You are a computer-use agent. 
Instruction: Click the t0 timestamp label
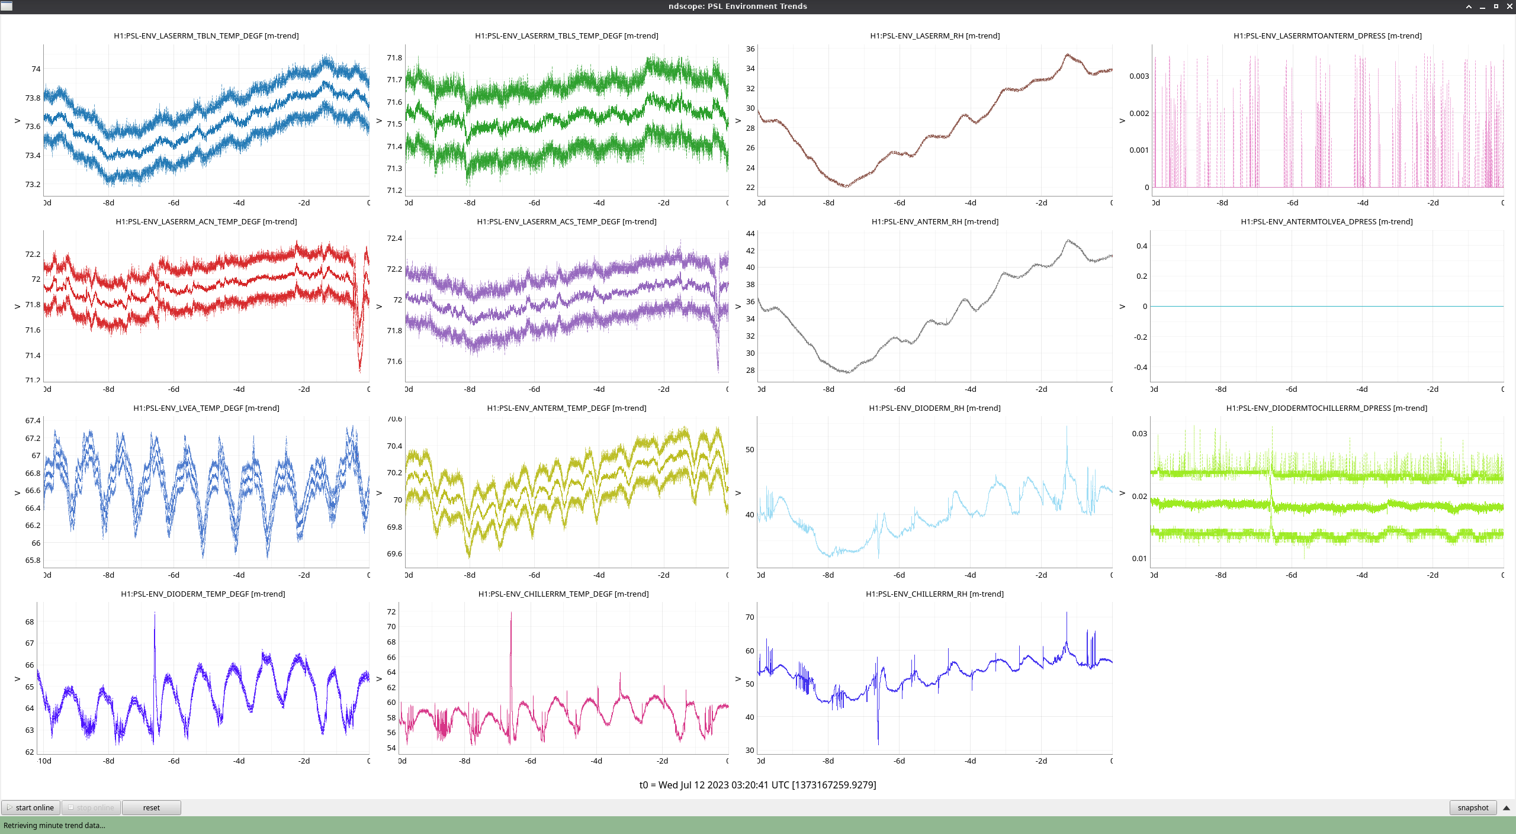[757, 785]
